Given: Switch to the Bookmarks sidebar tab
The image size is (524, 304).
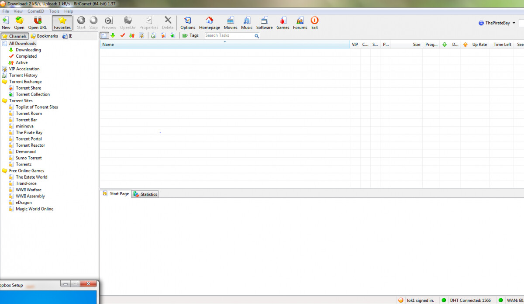Looking at the screenshot, I should pos(45,36).
